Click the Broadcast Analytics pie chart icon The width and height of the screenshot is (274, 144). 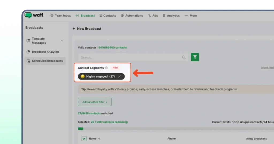[28, 52]
